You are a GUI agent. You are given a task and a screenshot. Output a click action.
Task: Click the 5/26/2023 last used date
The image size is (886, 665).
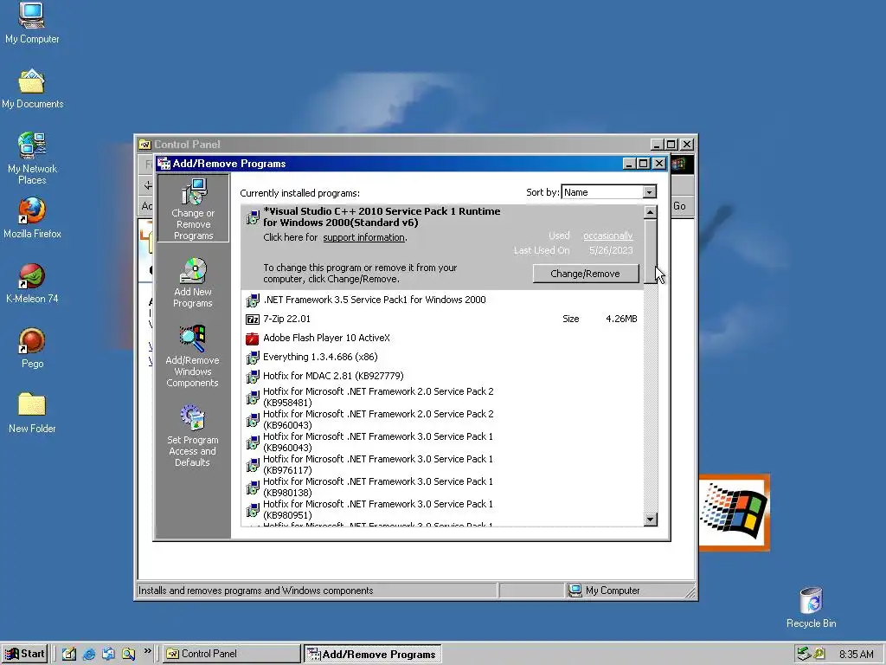611,250
